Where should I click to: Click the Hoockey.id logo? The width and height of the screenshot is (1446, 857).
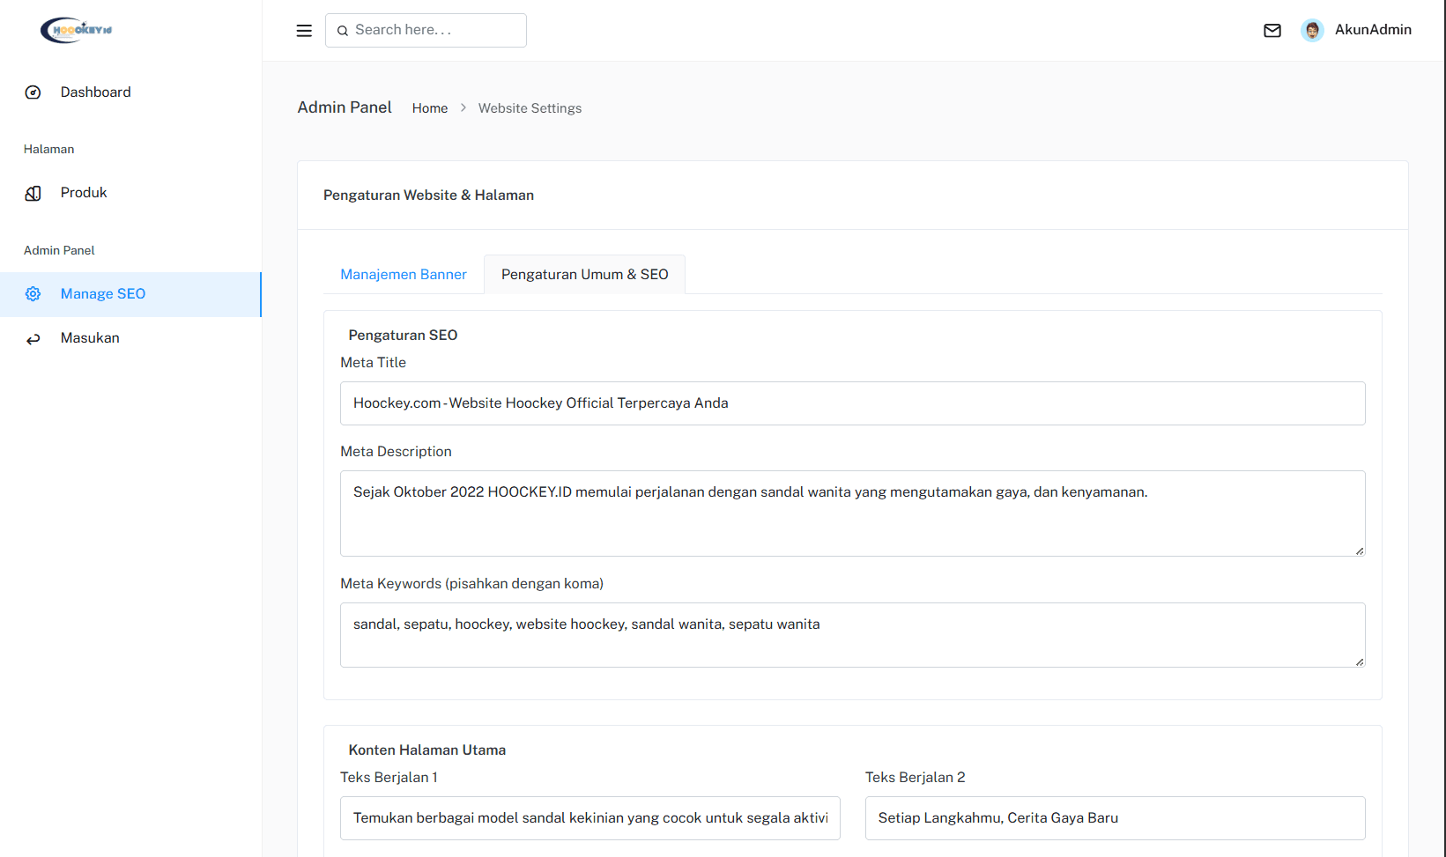click(x=77, y=30)
